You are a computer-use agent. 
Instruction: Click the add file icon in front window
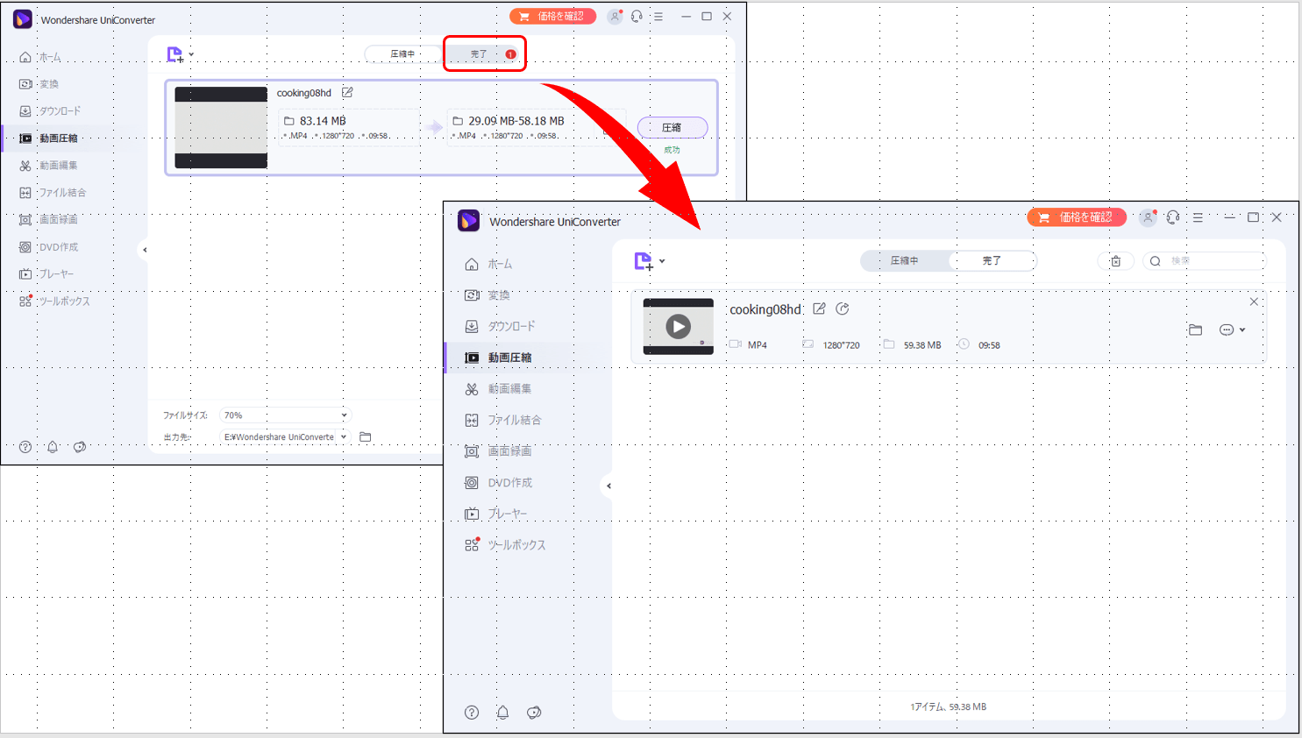pyautogui.click(x=643, y=261)
